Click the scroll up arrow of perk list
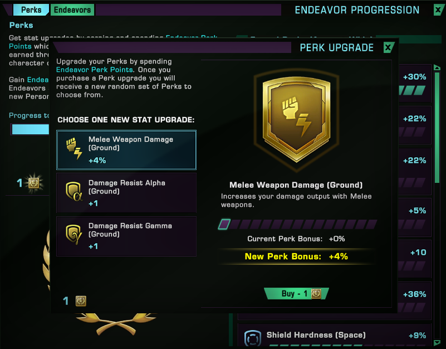The image size is (446, 349). click(437, 68)
